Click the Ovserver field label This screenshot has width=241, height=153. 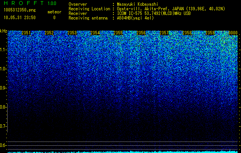78,4
